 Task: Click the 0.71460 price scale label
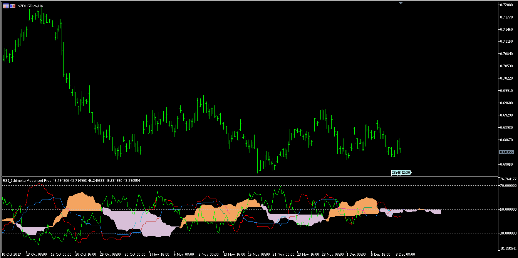(507, 29)
